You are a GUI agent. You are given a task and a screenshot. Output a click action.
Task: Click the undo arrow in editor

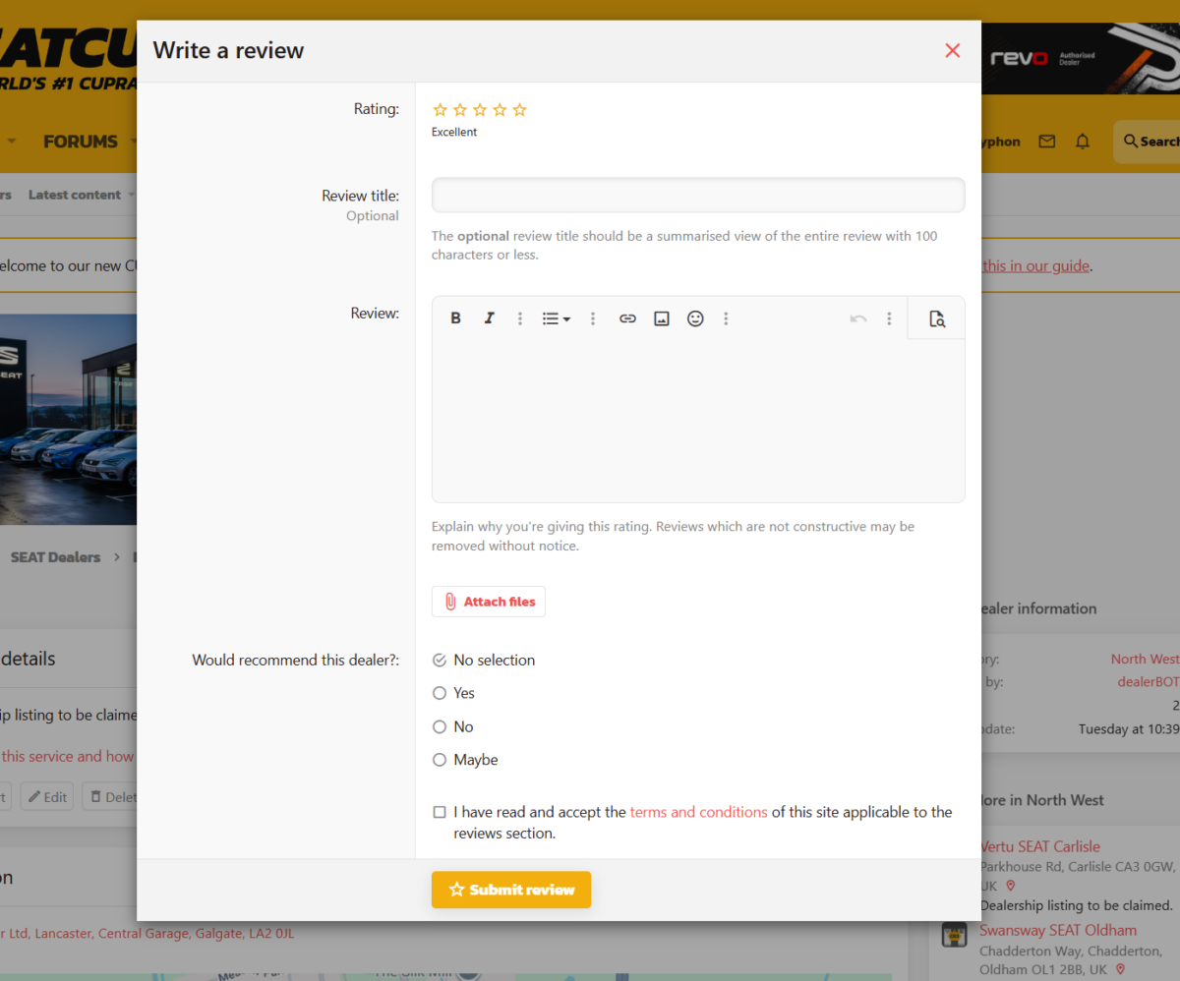[x=858, y=318]
